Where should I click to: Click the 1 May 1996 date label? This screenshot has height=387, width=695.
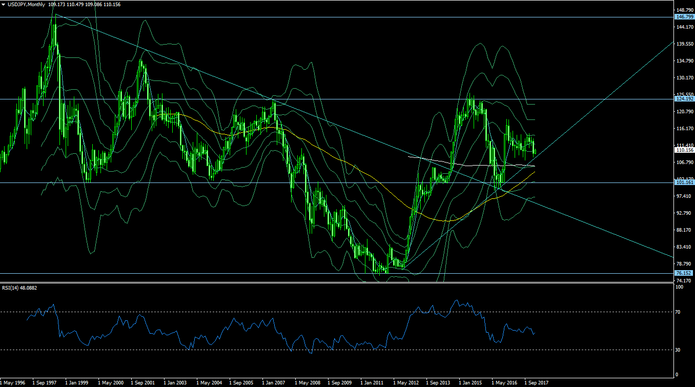(x=13, y=383)
